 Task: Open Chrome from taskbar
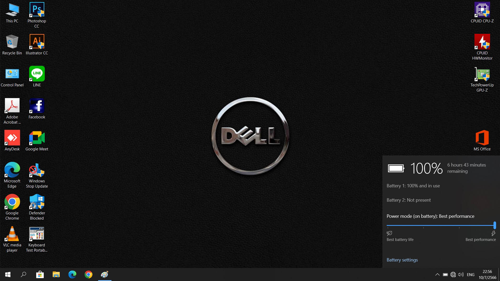89,274
